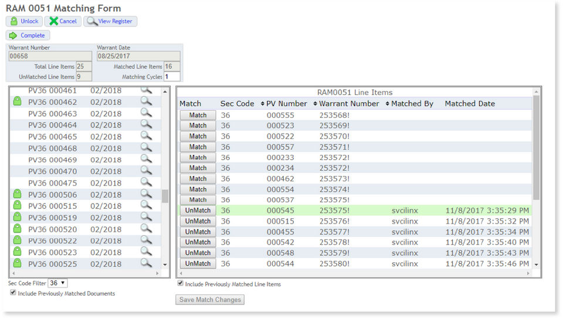Click the lock icon next to PV36 000525
Image resolution: width=563 pixels, height=318 pixels.
18,264
